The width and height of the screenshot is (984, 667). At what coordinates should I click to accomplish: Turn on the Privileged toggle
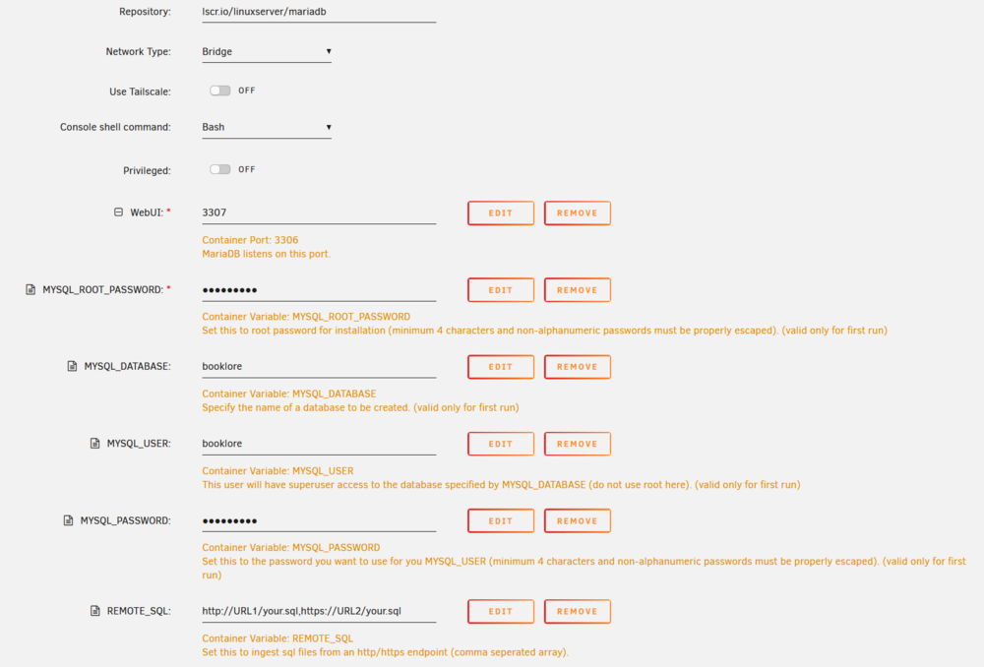[x=220, y=169]
